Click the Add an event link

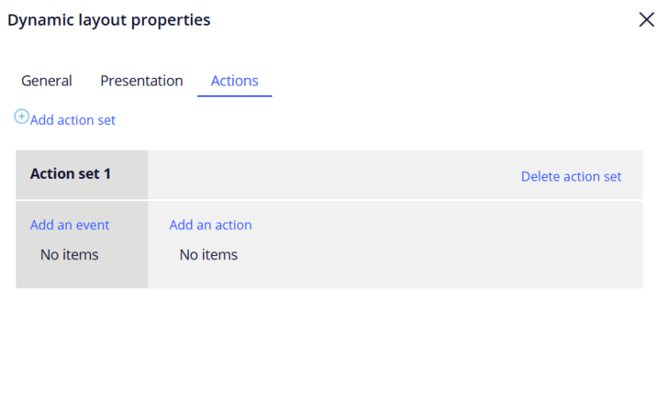pos(69,225)
